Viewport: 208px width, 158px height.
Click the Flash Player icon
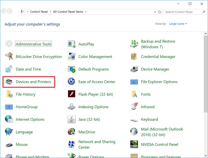click(72, 94)
